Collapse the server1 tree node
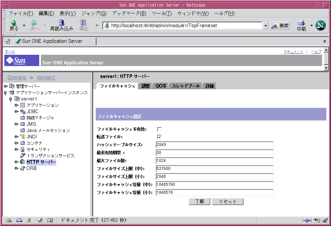The height and width of the screenshot is (226, 331). (x=11, y=99)
